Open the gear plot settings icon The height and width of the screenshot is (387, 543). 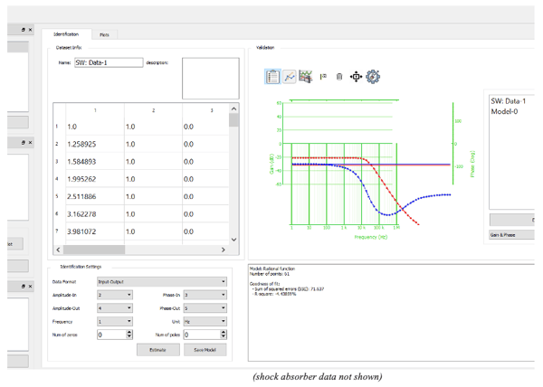click(x=373, y=77)
